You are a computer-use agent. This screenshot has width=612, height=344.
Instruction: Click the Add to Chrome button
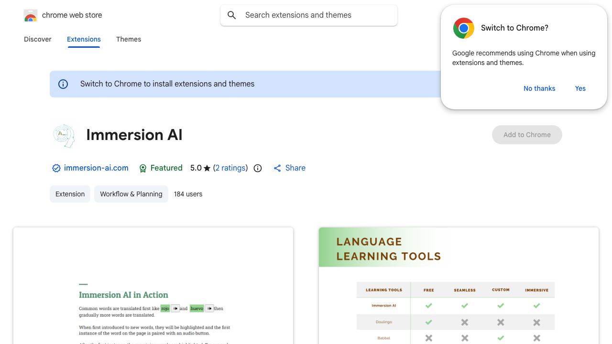point(527,135)
